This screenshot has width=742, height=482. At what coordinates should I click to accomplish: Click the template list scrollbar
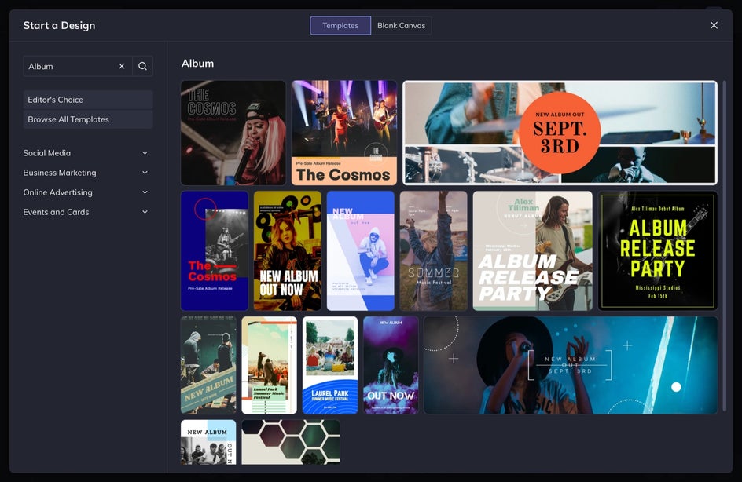pyautogui.click(x=724, y=246)
